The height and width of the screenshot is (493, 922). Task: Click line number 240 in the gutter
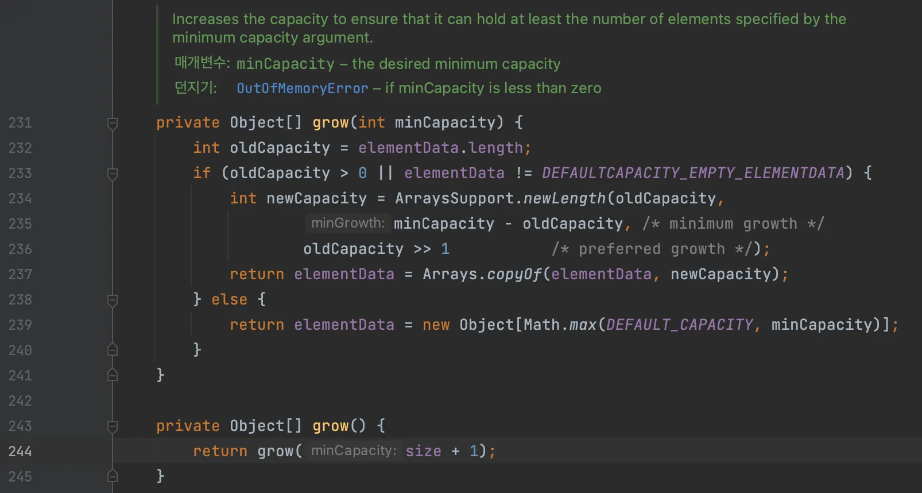[x=20, y=350]
